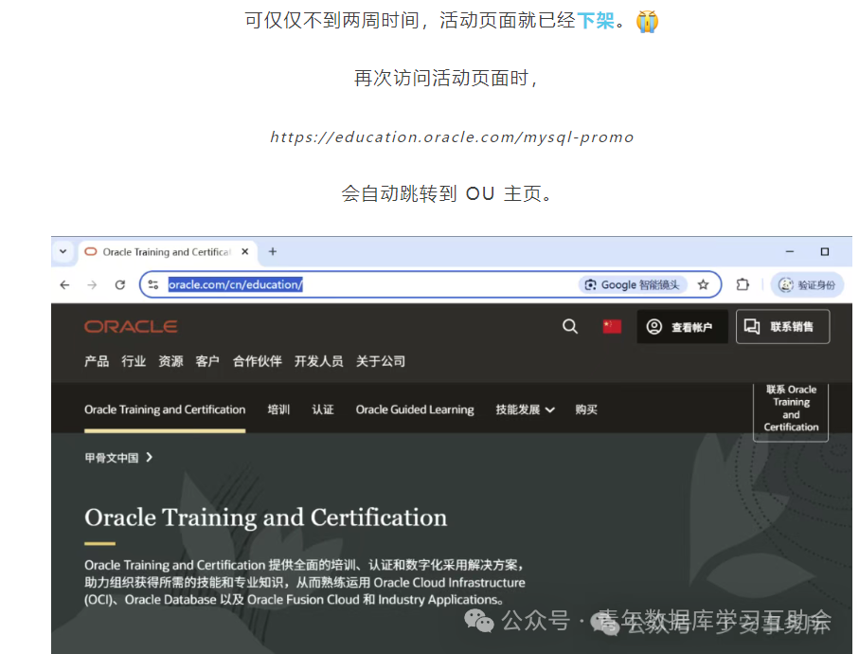Click Google 智能镜头 lens button
The width and height of the screenshot is (859, 654).
coord(633,284)
